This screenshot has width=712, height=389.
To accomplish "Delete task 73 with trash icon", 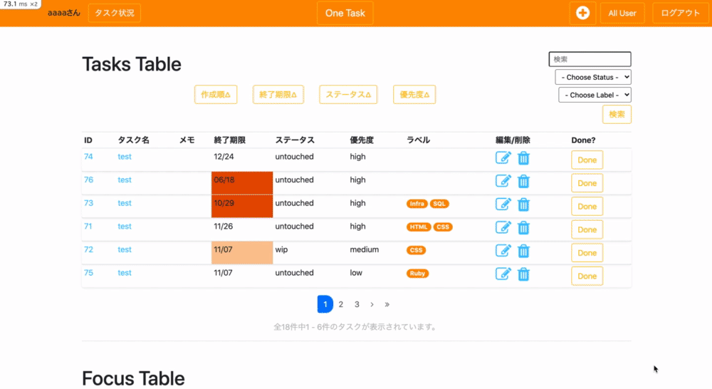I will click(523, 204).
